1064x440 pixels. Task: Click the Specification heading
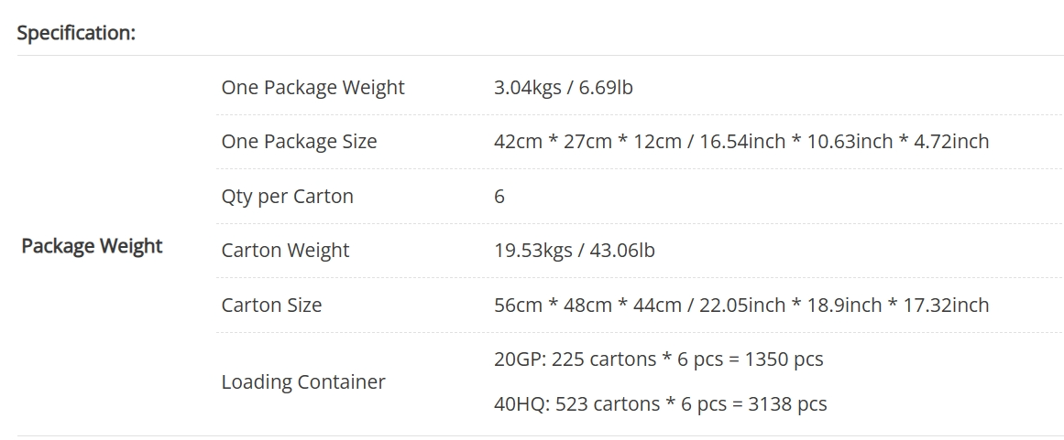(x=76, y=33)
